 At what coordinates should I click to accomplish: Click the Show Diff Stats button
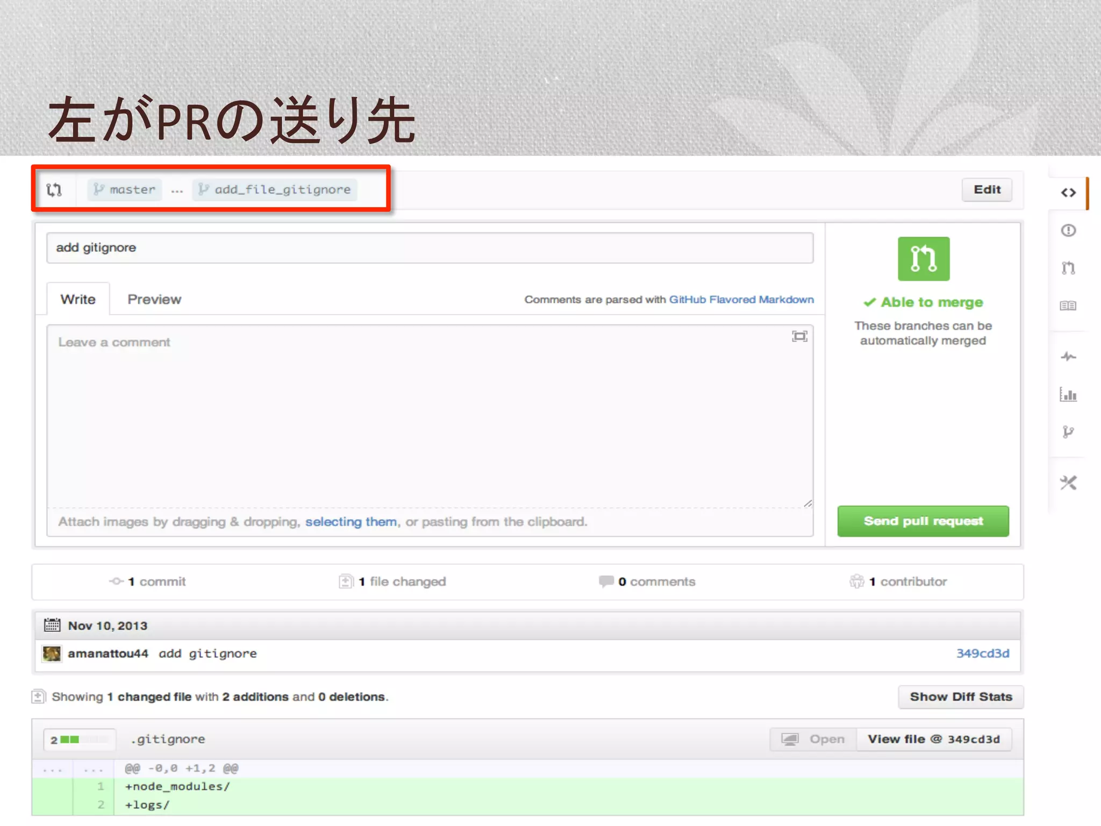tap(960, 697)
